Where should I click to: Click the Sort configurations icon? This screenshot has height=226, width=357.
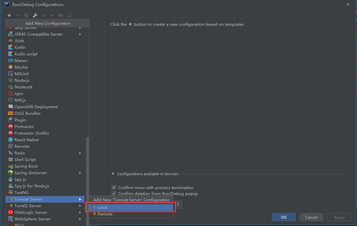(x=69, y=16)
